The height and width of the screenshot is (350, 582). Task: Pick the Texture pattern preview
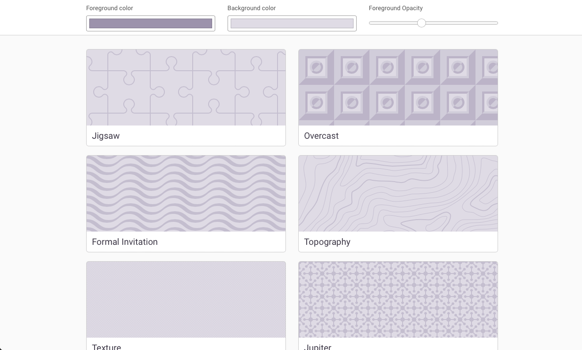(x=186, y=299)
